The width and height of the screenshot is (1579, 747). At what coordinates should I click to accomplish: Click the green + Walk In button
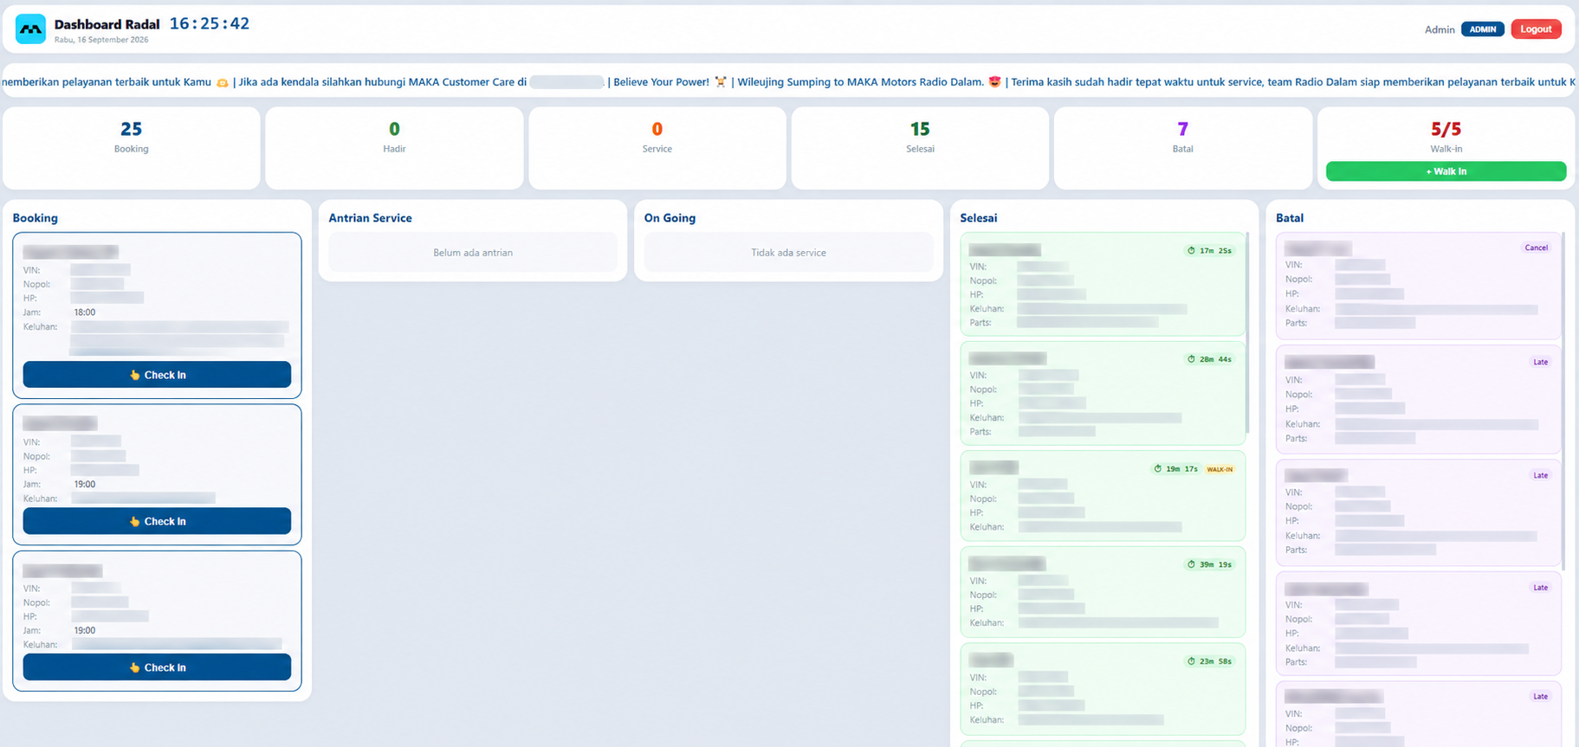tap(1446, 171)
